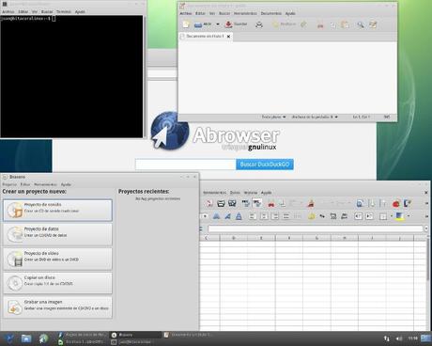Click the clone formatting paintbrush icon in the spreadsheet
This screenshot has width=432, height=346.
(x=311, y=204)
